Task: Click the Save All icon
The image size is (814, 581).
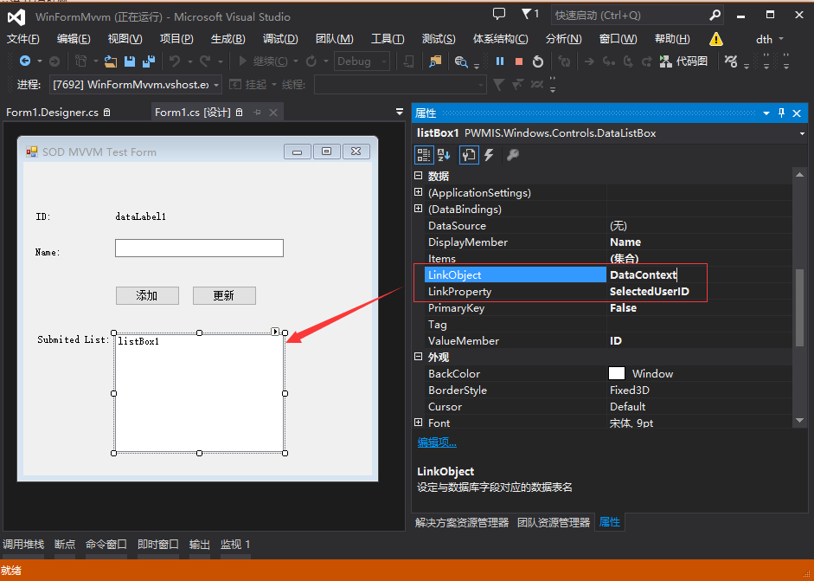Action: [149, 61]
